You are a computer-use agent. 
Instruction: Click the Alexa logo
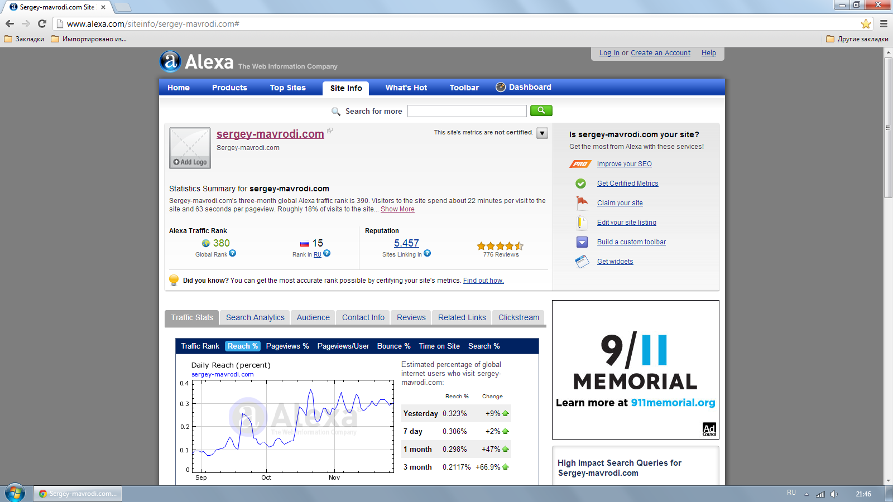tap(195, 61)
